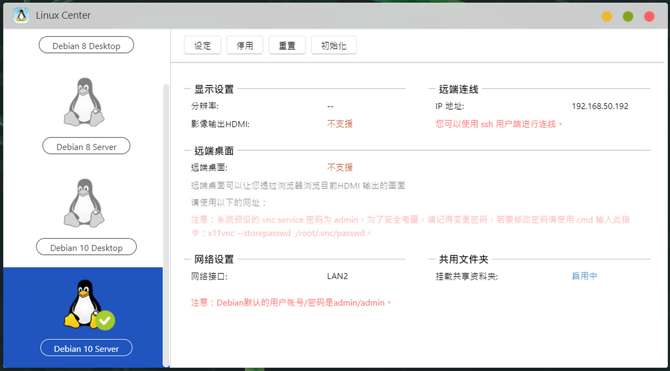Click the 重置 reset button
Viewport: 670px width, 371px height.
click(x=287, y=46)
